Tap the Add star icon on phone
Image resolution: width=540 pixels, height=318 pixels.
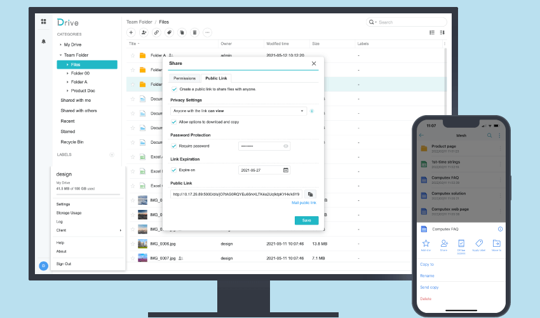coord(426,244)
